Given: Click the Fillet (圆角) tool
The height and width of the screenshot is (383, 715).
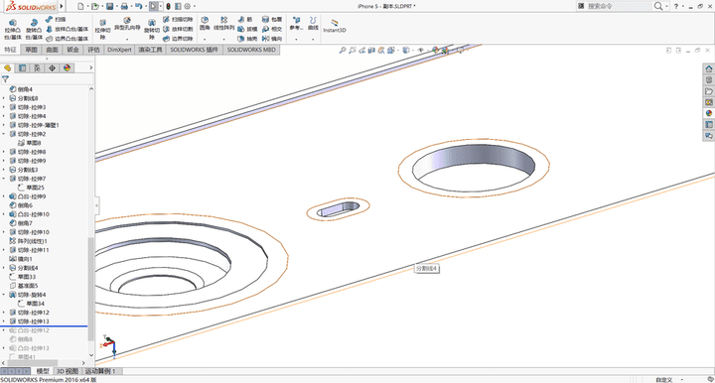Looking at the screenshot, I should coord(205,24).
